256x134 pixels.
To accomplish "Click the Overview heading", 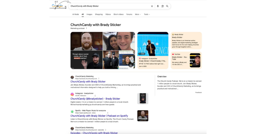I will 162,76.
